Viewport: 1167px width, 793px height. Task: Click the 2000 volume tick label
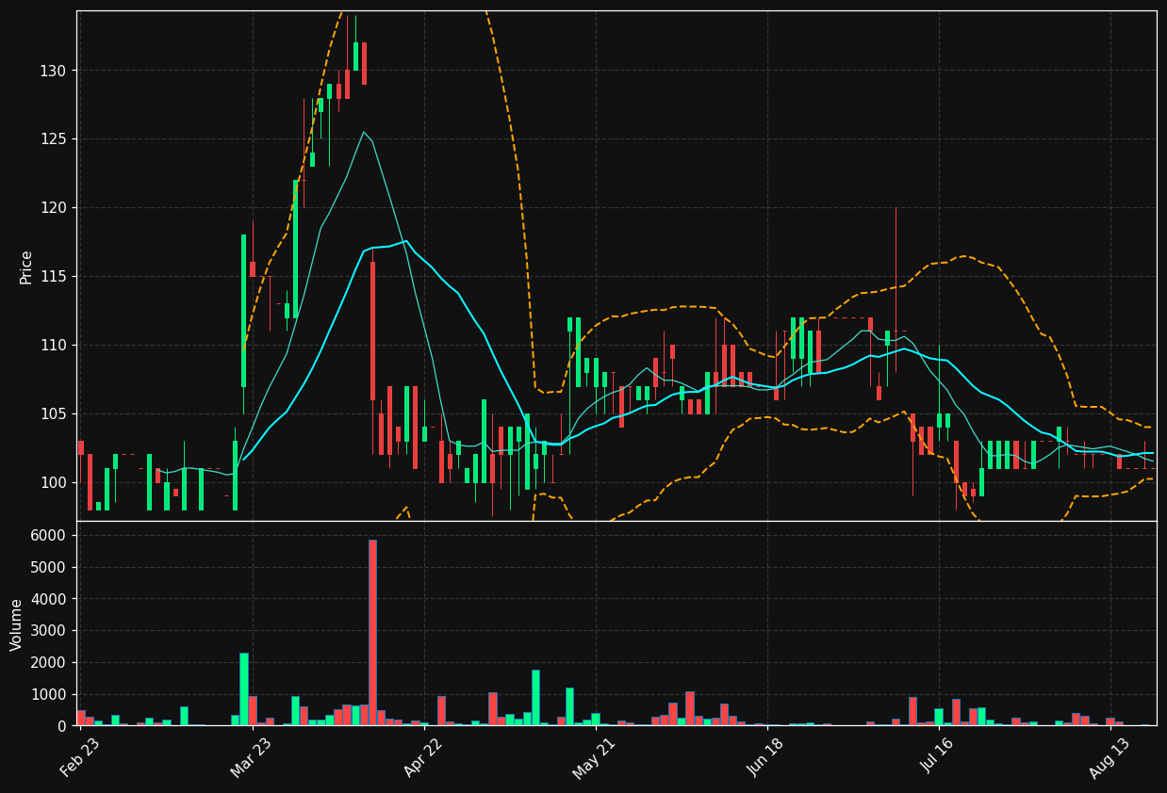click(48, 663)
